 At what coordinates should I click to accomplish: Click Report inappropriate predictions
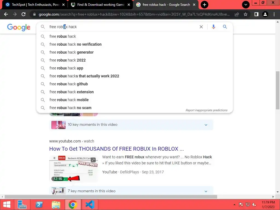pos(206,110)
